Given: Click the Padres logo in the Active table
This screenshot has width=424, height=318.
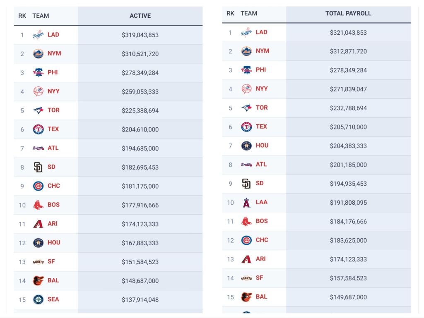Looking at the screenshot, I should (38, 167).
